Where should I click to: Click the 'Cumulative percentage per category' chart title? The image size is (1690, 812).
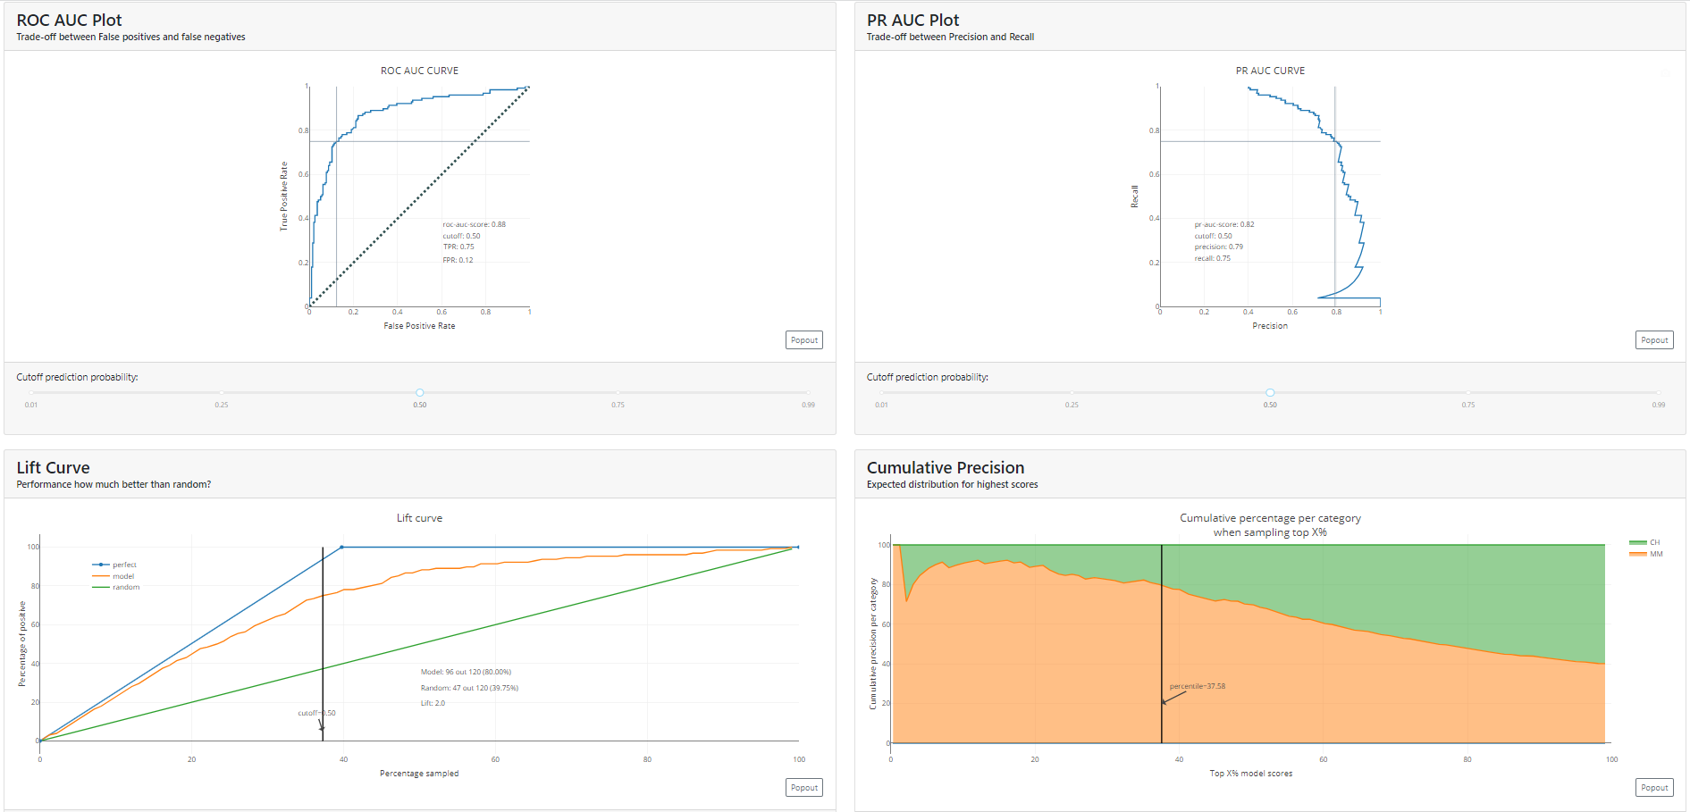[1270, 518]
